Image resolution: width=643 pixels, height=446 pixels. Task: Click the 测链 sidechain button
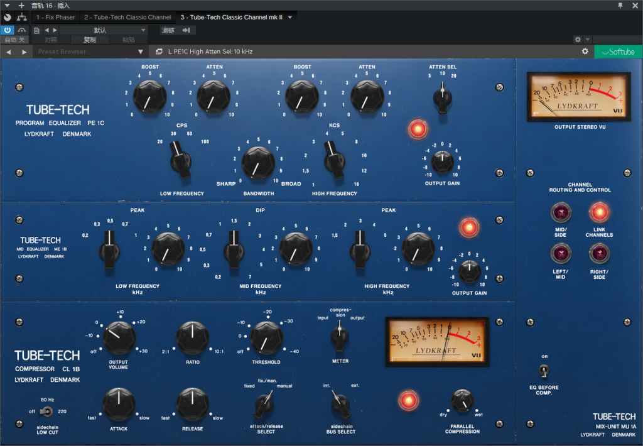pos(168,30)
